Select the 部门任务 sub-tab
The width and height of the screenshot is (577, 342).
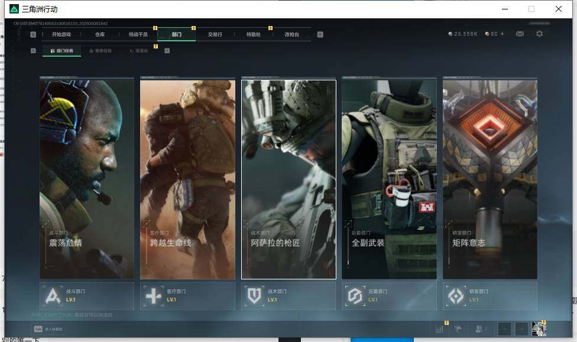62,51
